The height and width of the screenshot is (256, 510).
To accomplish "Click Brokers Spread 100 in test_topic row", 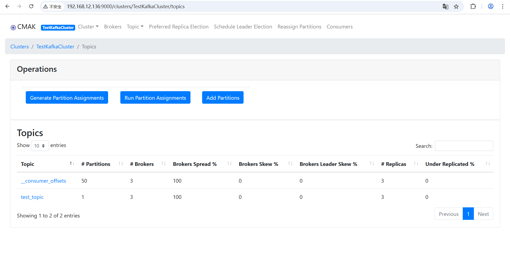I will coord(177,197).
